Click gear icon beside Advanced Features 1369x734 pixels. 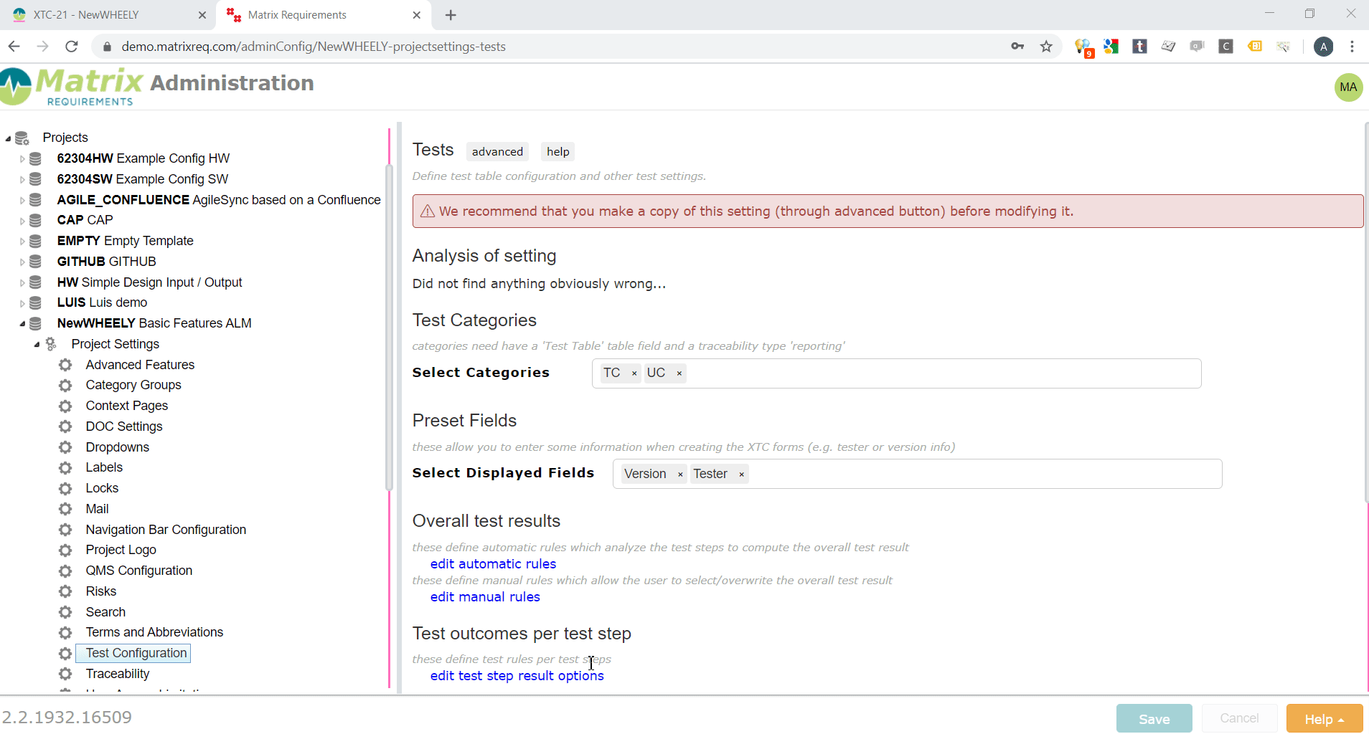click(65, 365)
